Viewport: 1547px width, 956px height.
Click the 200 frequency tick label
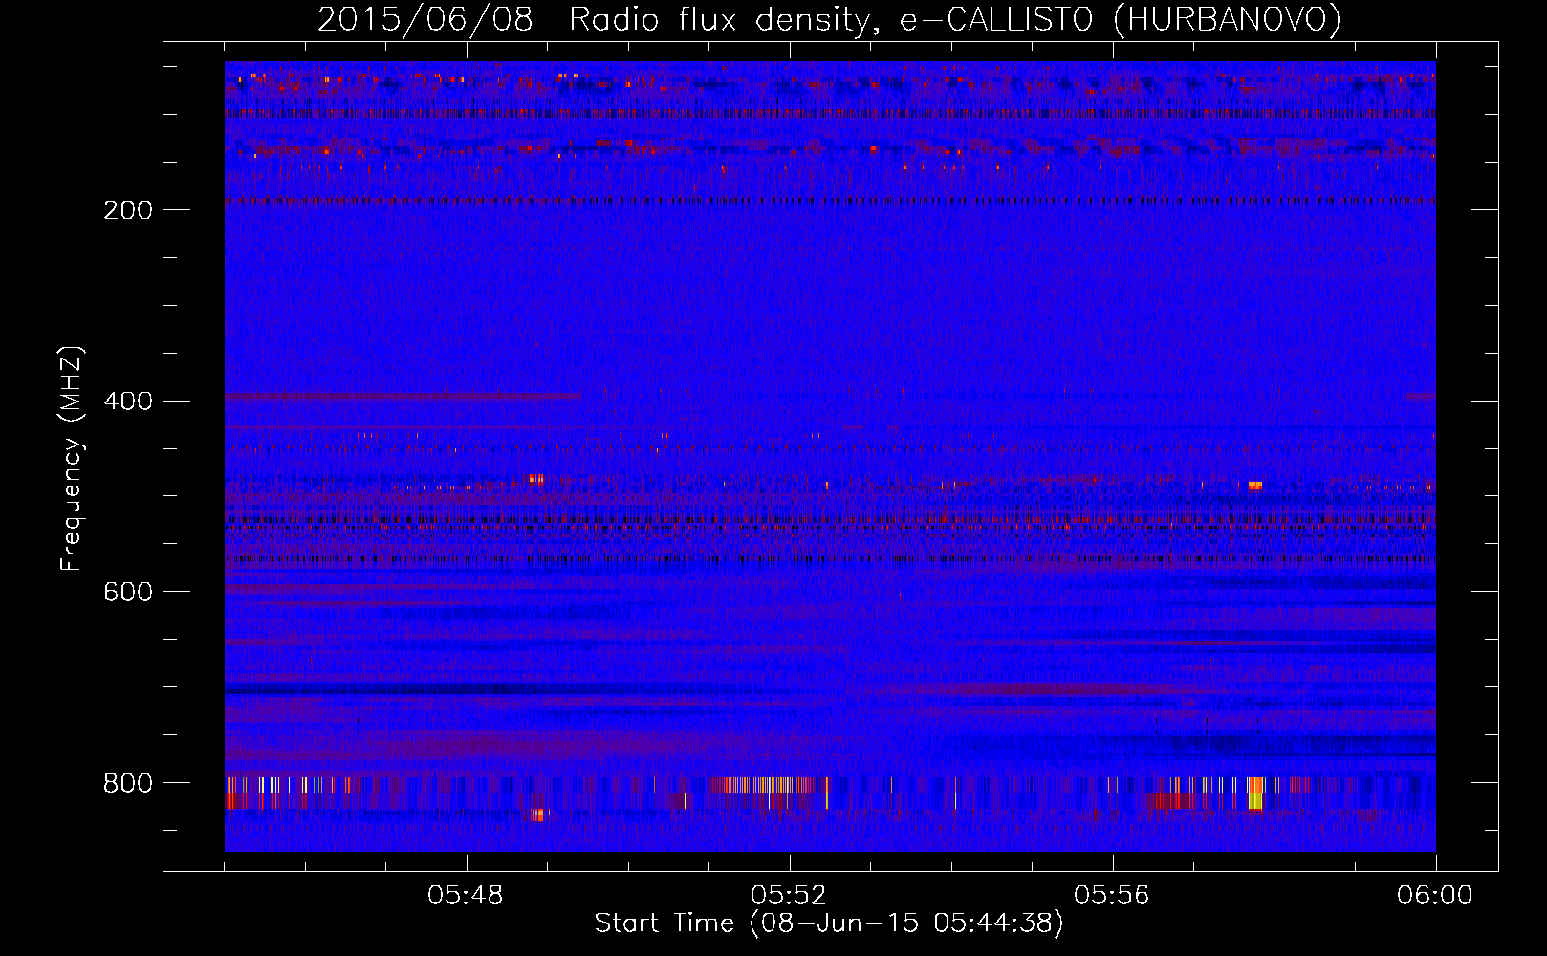128,210
